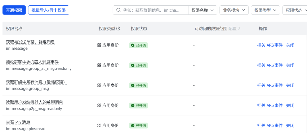Click the green check icon for im:message.group_at_msg:readonly

pos(132,65)
